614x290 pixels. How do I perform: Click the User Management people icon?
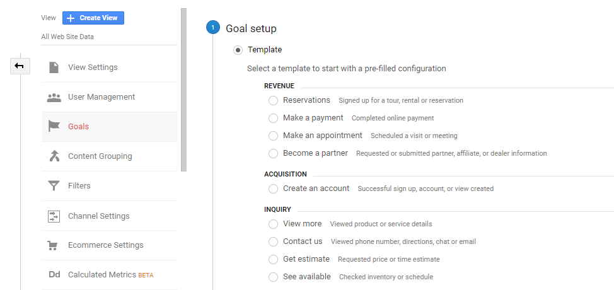[x=54, y=97]
